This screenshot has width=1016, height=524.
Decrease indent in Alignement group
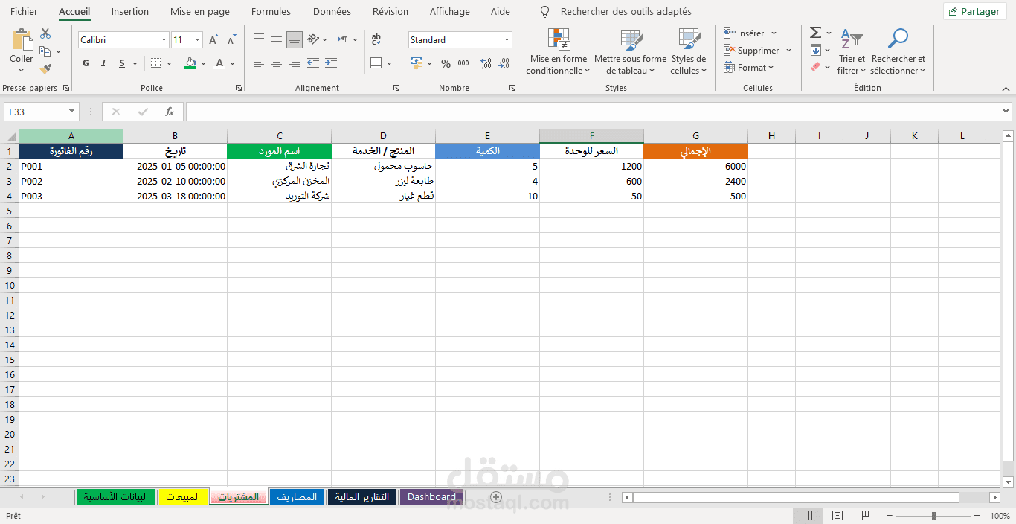(313, 63)
